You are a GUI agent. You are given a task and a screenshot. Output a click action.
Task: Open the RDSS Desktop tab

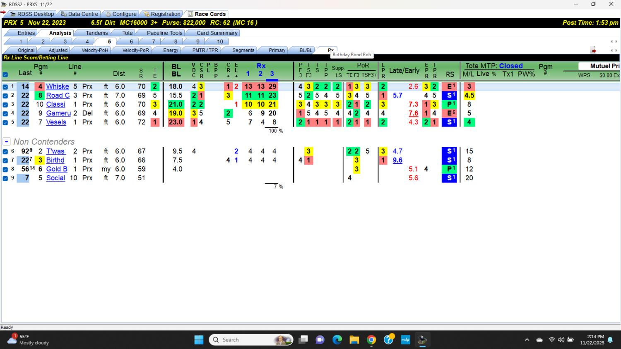coord(32,14)
